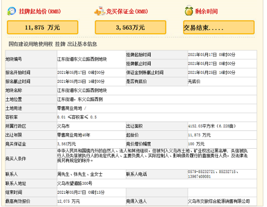Click the 容积率 label cell
This screenshot has width=267, height=207.
pyautogui.click(x=31, y=117)
